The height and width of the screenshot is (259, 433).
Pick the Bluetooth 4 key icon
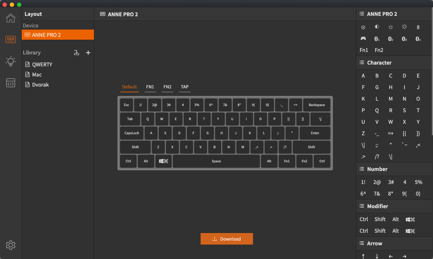tap(418, 39)
